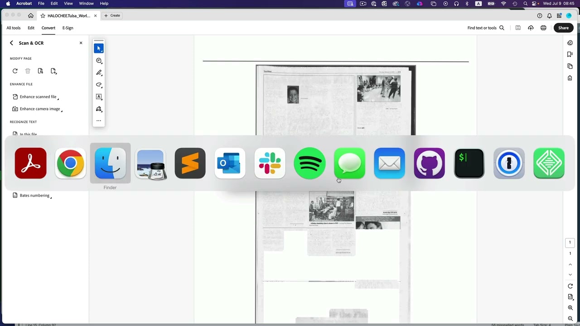Screen dimensions: 580x326
Task: Switch to Spotify in the app switcher
Action: (309, 163)
